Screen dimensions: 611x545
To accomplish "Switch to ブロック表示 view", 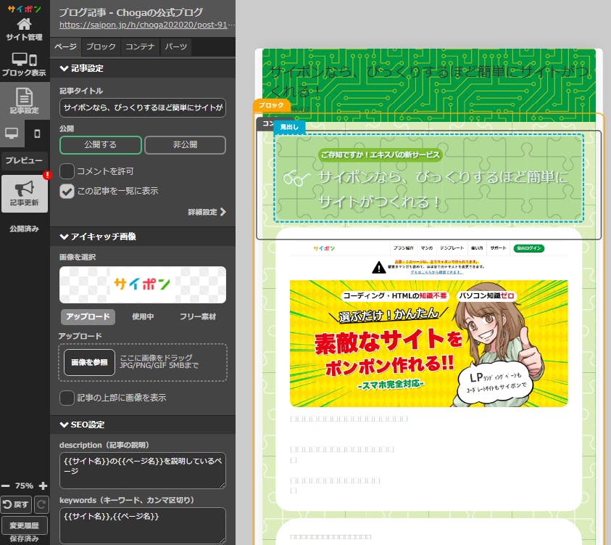I will (x=24, y=65).
